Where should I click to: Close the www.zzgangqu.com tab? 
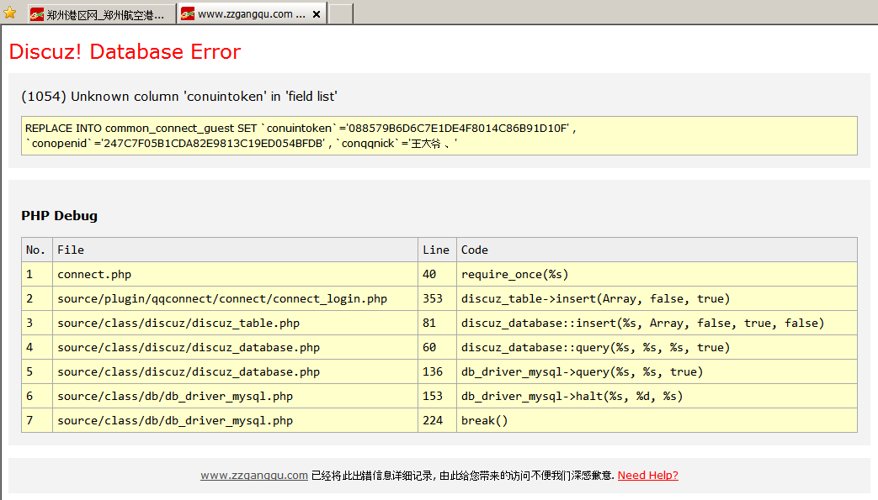point(317,14)
